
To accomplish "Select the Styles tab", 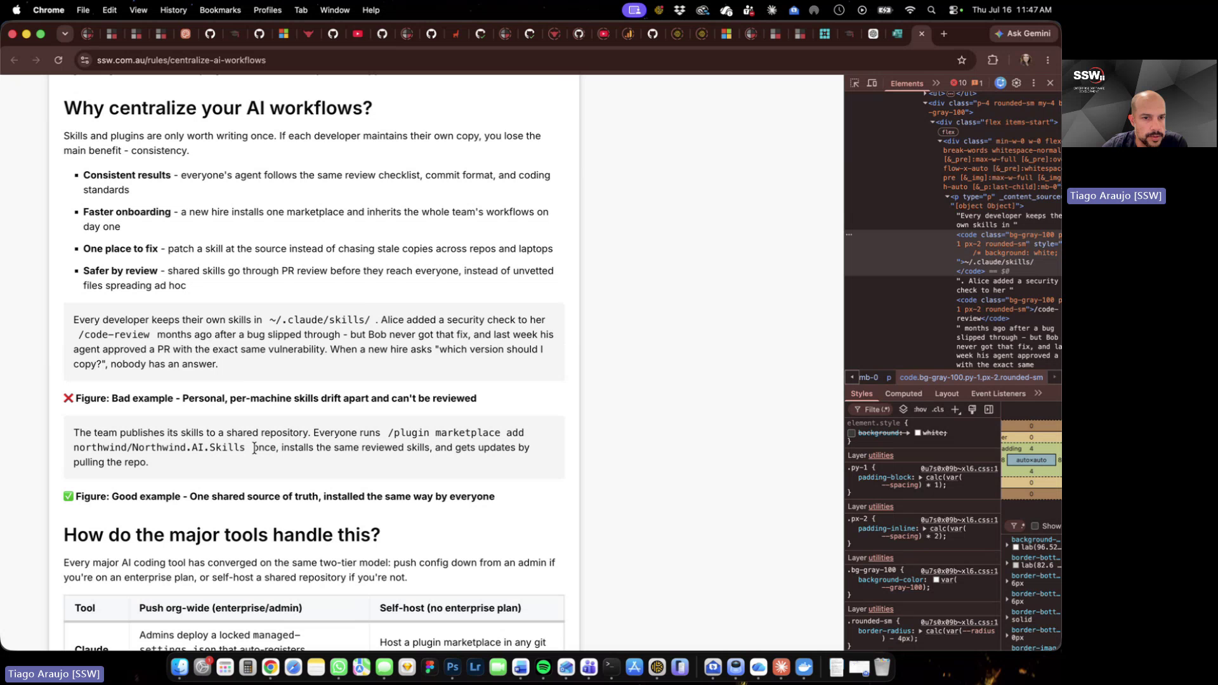I will [861, 393].
